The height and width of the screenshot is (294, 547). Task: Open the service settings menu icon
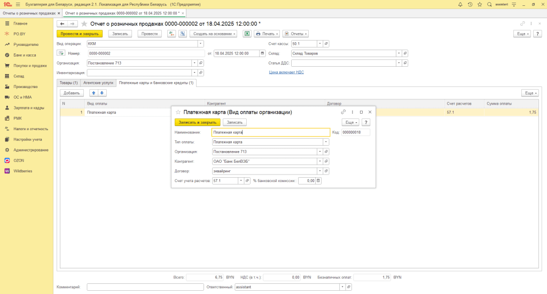[514, 4]
